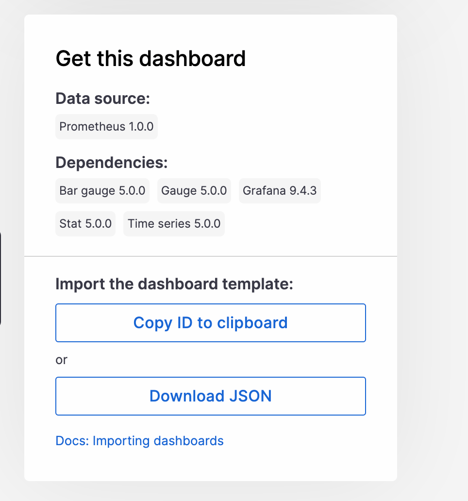
Task: Click the Copy ID to clipboard button
Action: [211, 323]
